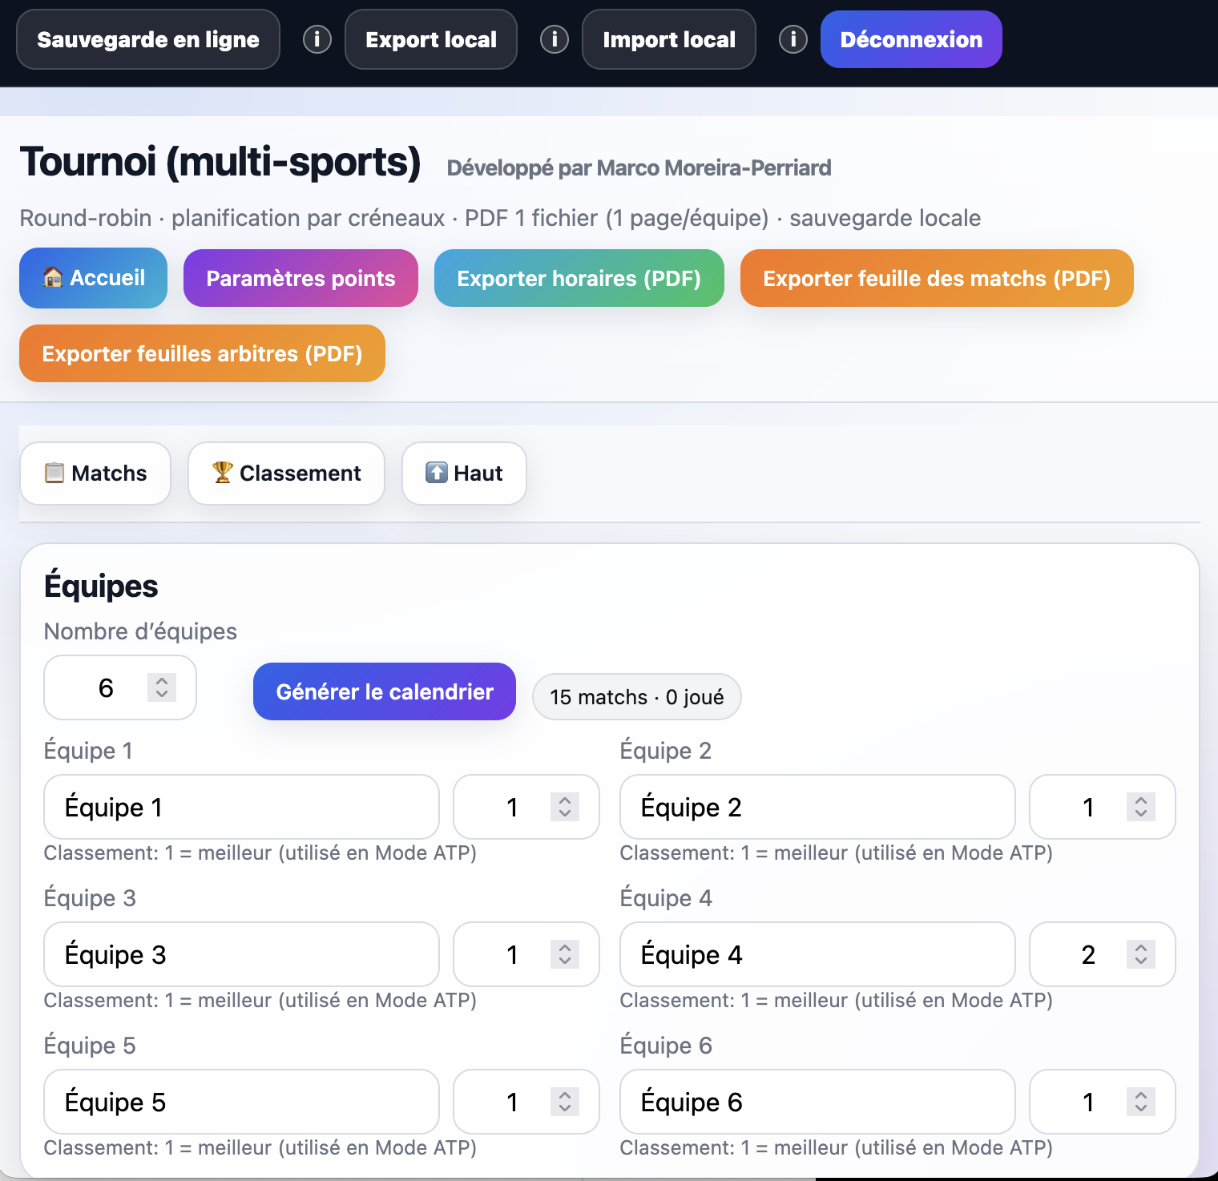Click Déconnexion
The height and width of the screenshot is (1181, 1218).
coord(910,38)
